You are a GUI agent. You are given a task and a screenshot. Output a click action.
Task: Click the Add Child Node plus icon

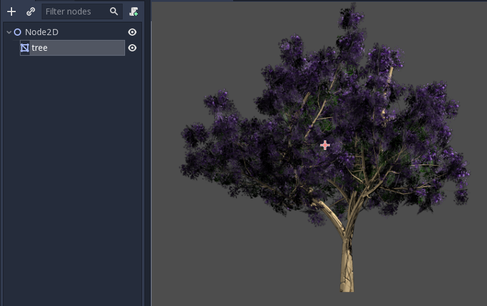point(11,11)
